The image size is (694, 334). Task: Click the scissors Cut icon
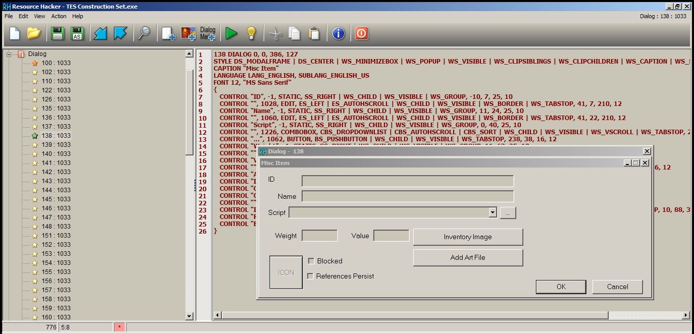[274, 34]
